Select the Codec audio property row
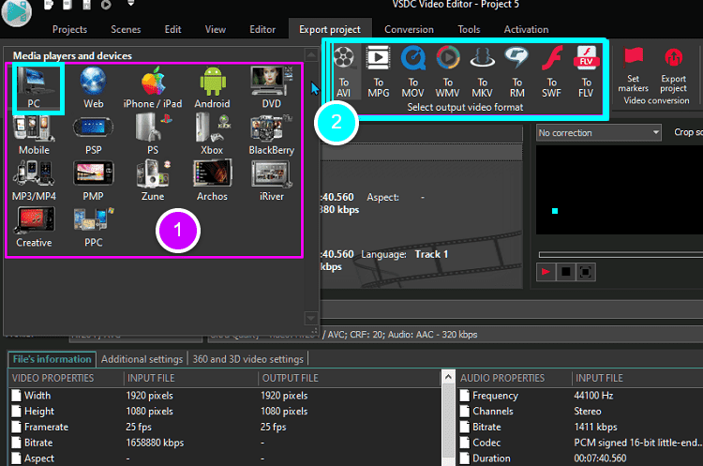703x466 pixels. 579,443
